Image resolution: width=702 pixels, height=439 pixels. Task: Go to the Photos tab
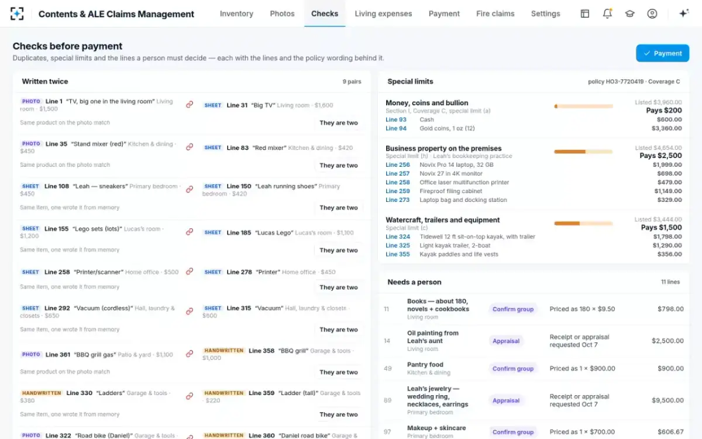pos(283,13)
